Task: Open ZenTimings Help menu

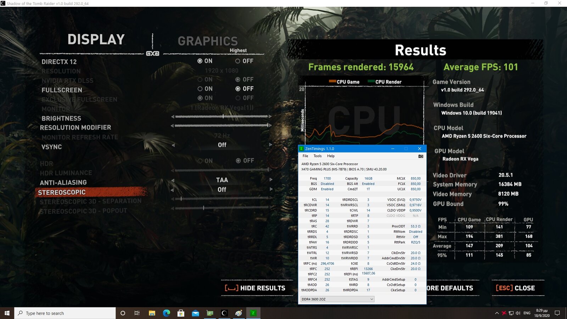Action: pyautogui.click(x=331, y=156)
